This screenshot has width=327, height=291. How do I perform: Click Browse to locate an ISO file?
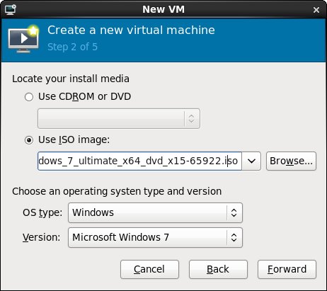coord(291,161)
